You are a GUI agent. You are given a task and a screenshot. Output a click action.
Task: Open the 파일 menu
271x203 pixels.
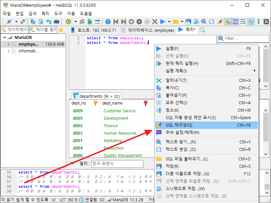(6, 14)
